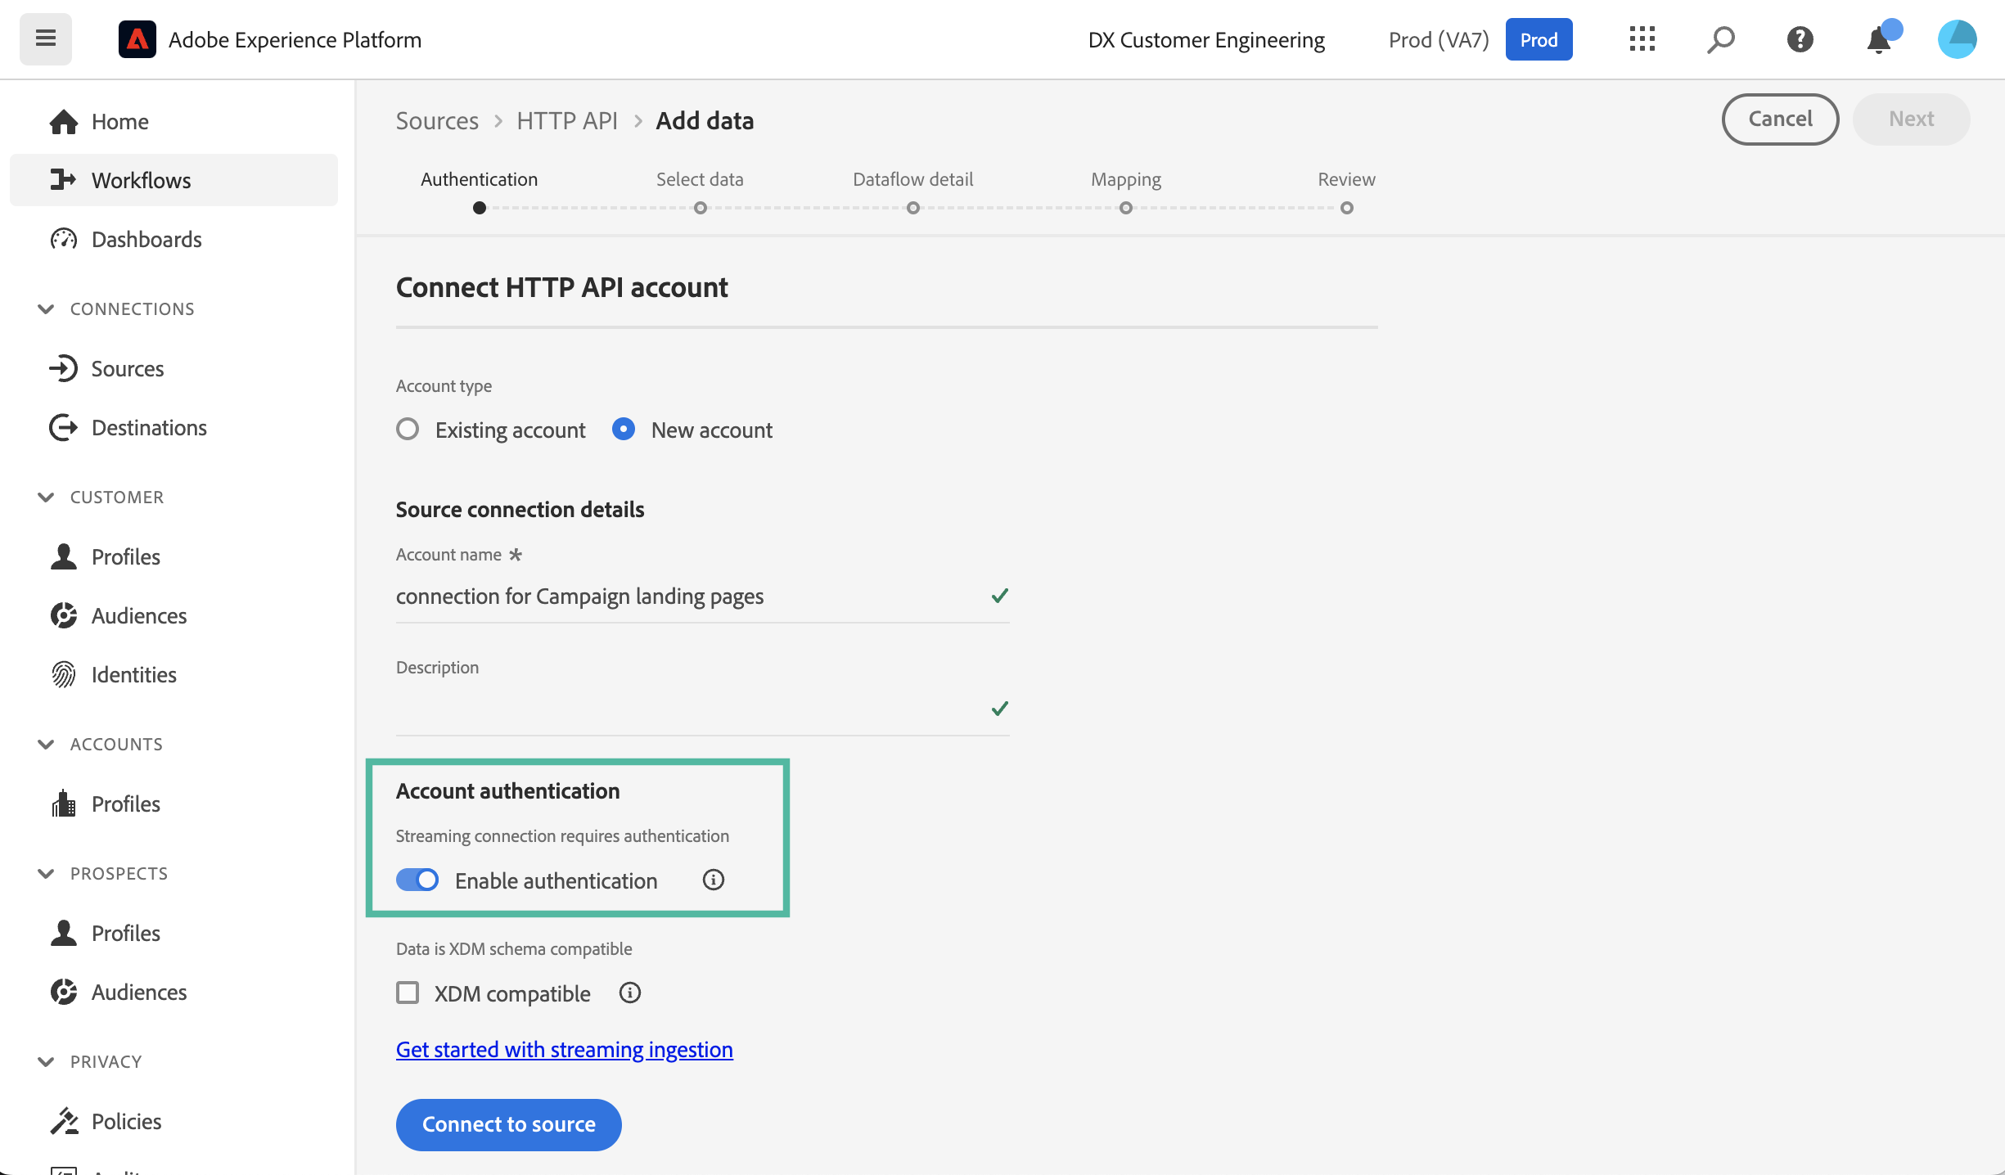Open Get started with streaming ingestion link

564,1049
